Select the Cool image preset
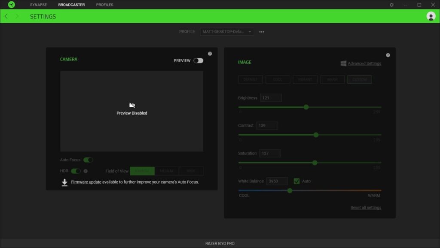This screenshot has width=440, height=248. (278, 79)
